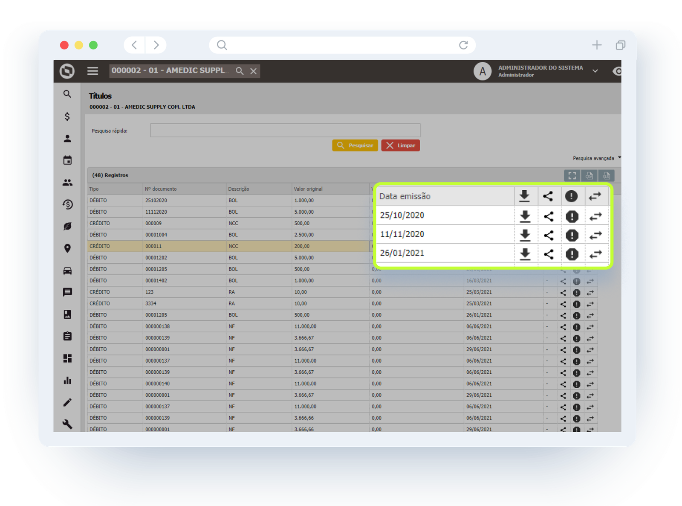Open the dollar sign finance icon in the sidebar
The width and height of the screenshot is (682, 506).
67,116
